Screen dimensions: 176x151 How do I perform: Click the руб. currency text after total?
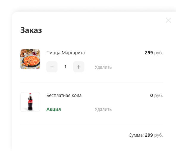tap(158, 135)
